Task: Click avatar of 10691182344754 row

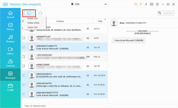Action: pos(32,84)
